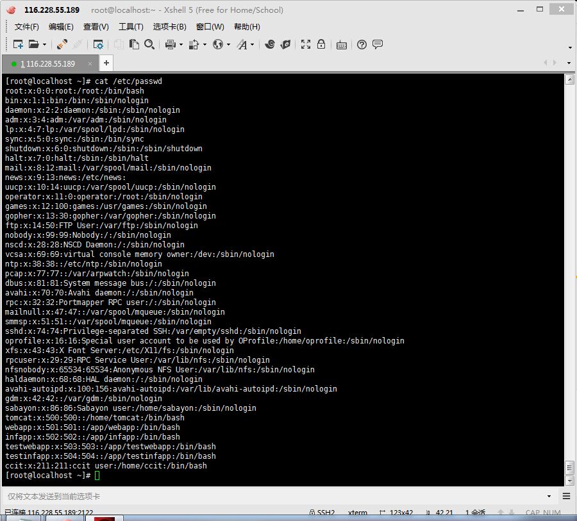Open the 文件(F) menu

pos(26,27)
